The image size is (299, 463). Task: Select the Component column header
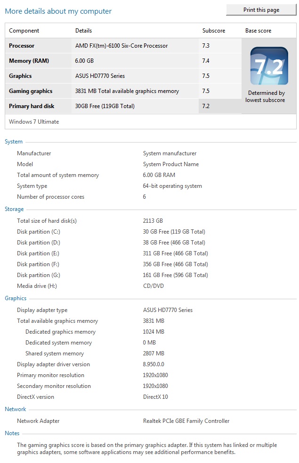tap(24, 31)
